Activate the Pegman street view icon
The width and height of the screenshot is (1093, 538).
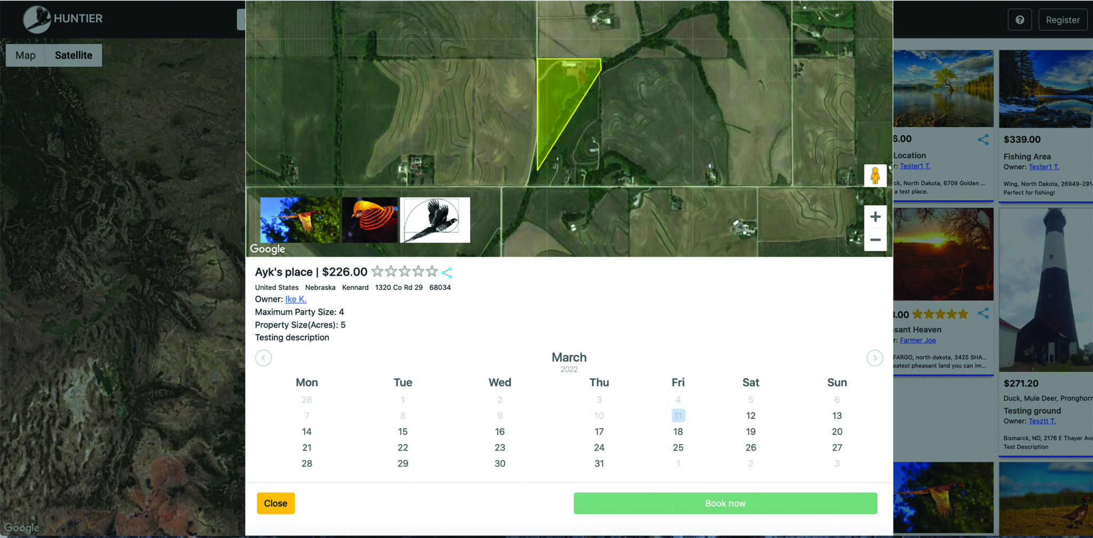coord(876,175)
